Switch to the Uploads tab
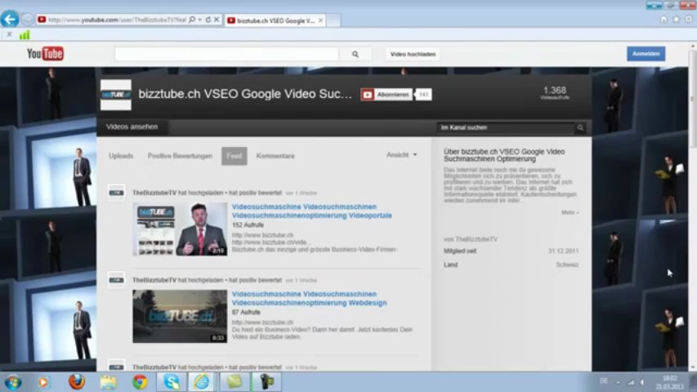Image resolution: width=697 pixels, height=392 pixels. 121,156
